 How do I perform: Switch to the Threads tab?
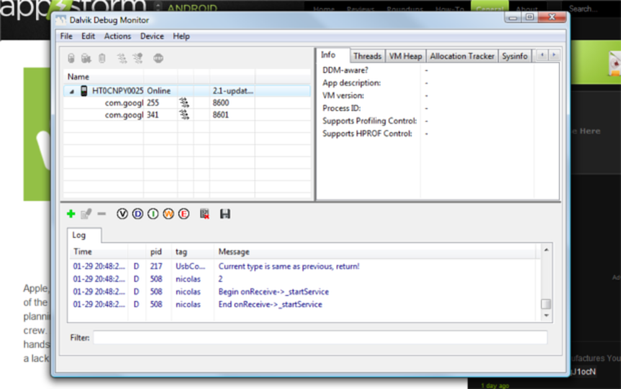click(368, 56)
